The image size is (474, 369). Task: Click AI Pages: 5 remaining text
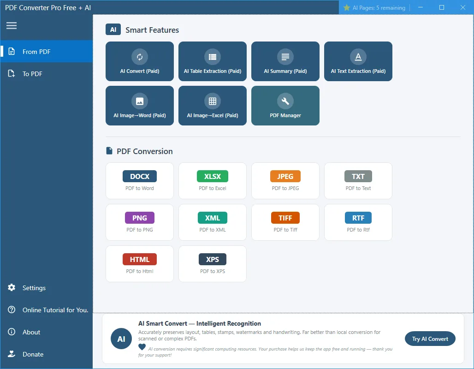379,8
